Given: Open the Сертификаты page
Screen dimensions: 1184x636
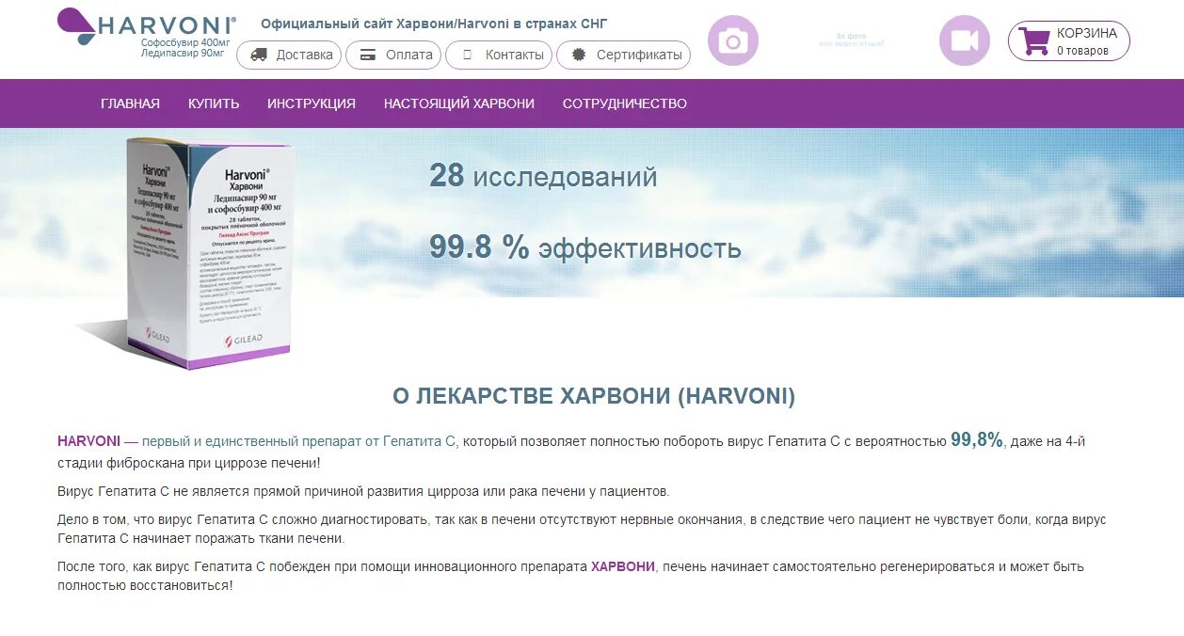Looking at the screenshot, I should [623, 55].
